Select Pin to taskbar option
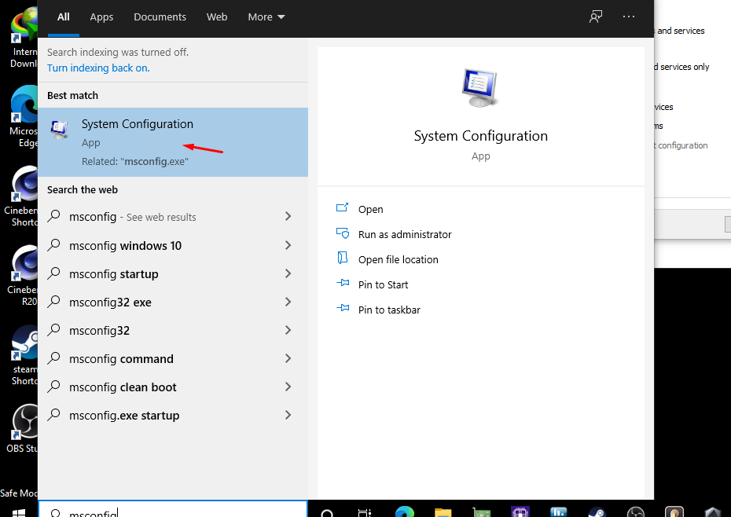This screenshot has height=517, width=731. coord(388,310)
